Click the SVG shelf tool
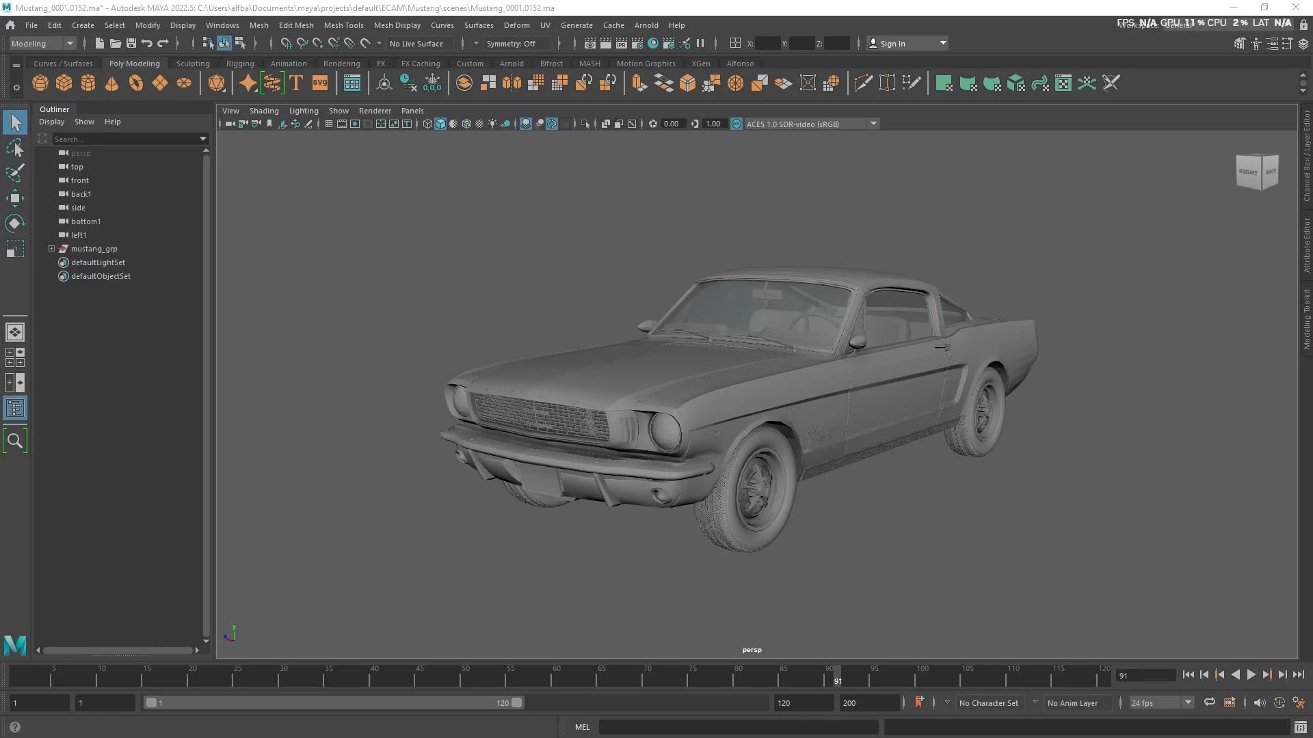The width and height of the screenshot is (1313, 738). click(320, 83)
